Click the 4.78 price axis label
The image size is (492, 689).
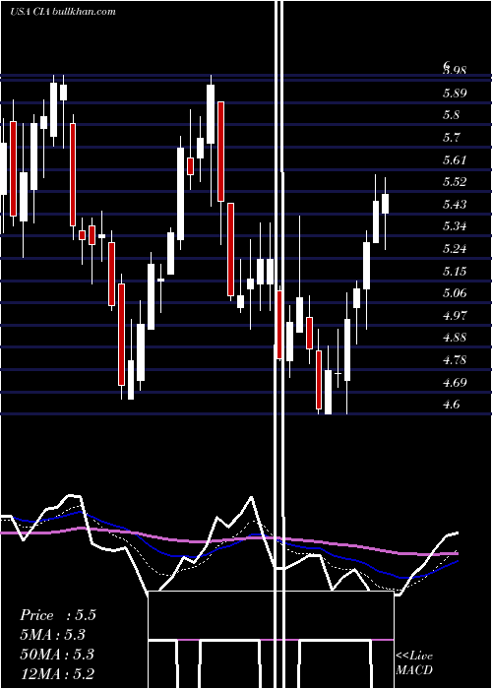tap(455, 360)
